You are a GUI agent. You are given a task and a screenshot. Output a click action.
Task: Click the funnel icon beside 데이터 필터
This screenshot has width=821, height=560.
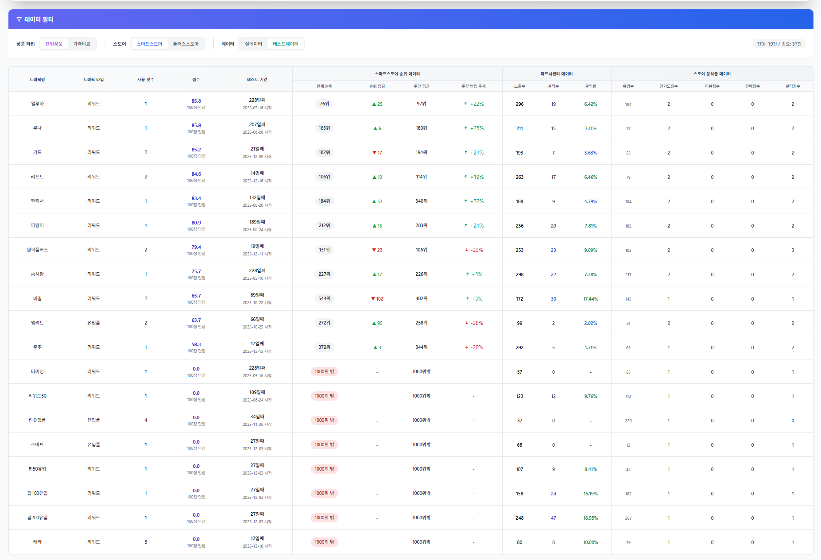pos(19,19)
